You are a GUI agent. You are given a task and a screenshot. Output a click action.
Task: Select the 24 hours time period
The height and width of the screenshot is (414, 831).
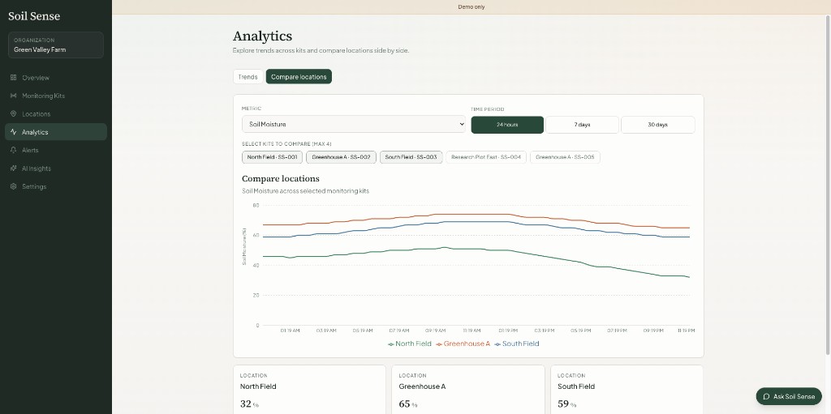click(507, 125)
